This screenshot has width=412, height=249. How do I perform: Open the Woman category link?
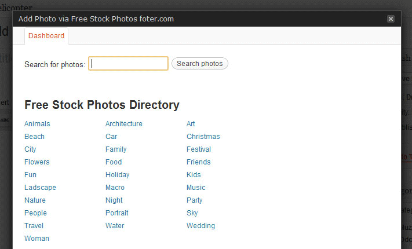click(x=37, y=239)
